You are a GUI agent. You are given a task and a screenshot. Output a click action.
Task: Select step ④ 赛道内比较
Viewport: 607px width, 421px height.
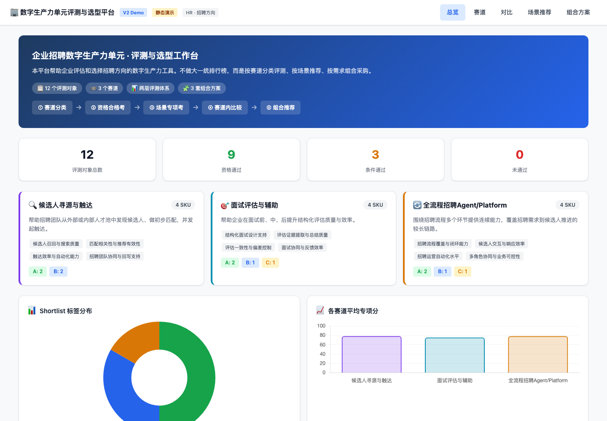(225, 107)
